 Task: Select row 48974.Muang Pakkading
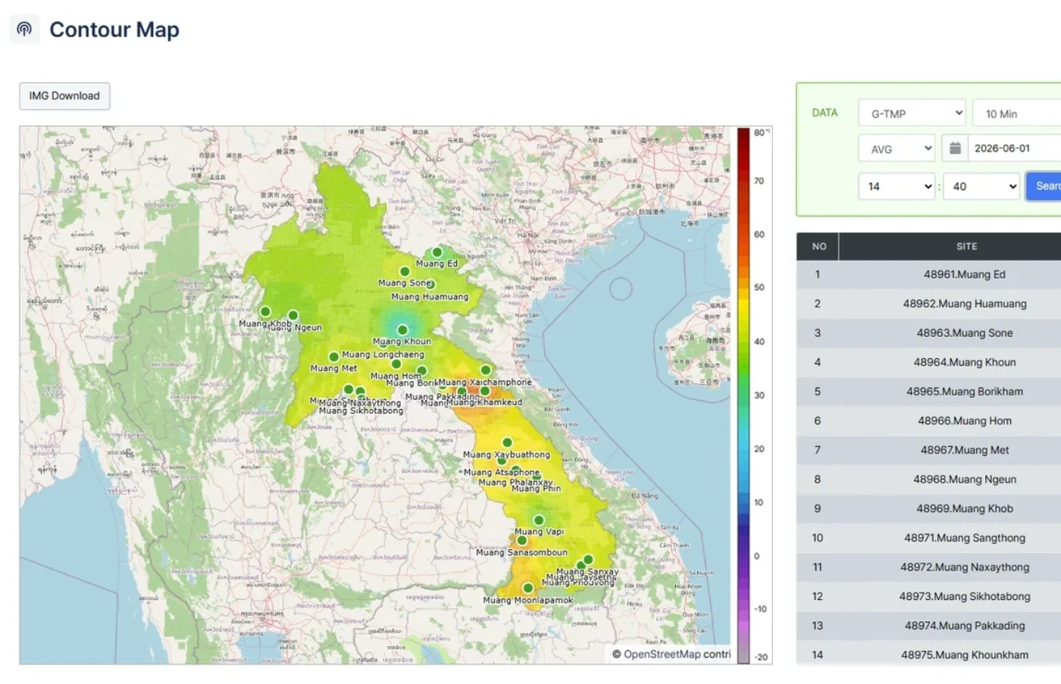click(929, 626)
